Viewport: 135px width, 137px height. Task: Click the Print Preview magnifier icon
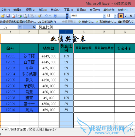[x=25, y=16]
